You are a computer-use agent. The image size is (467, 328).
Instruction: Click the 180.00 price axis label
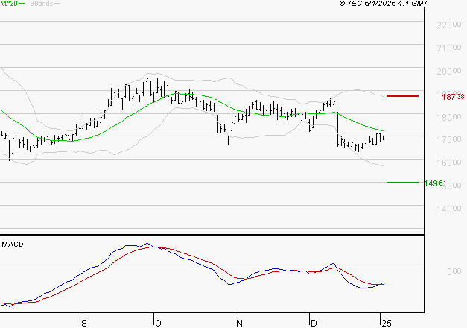[x=449, y=117]
